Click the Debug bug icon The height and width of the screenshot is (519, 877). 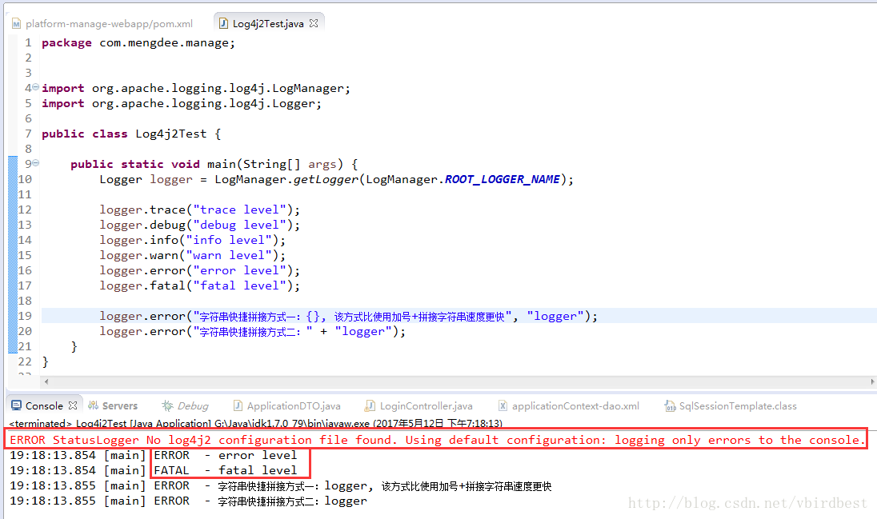pos(167,405)
